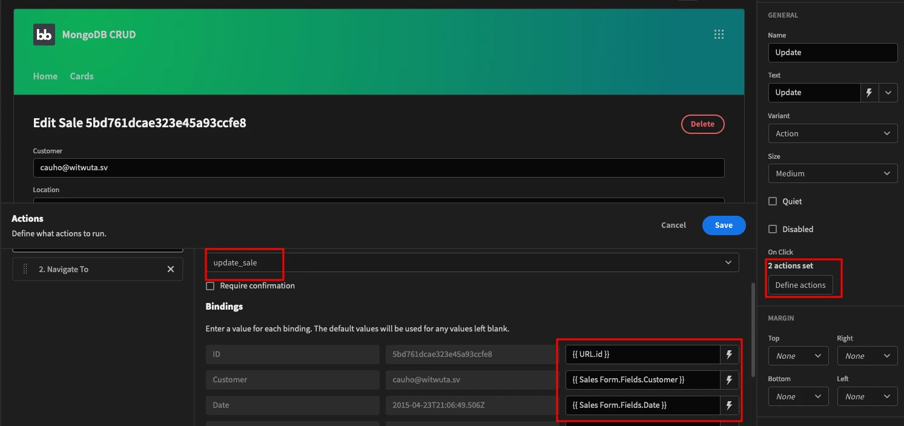Image resolution: width=904 pixels, height=426 pixels.
Task: Click the Save button
Action: click(x=724, y=225)
